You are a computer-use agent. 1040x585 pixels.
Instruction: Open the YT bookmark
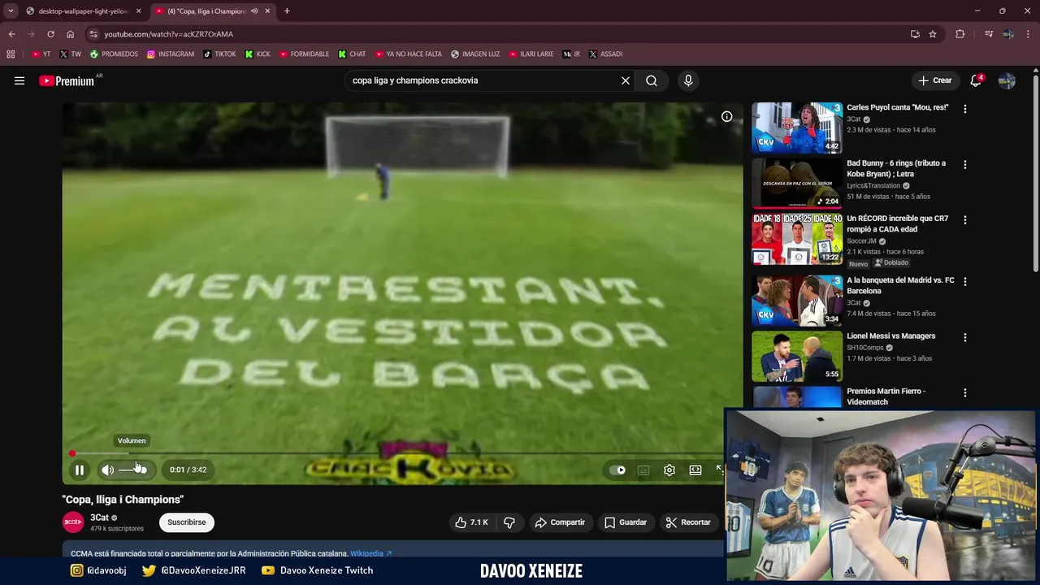(41, 54)
